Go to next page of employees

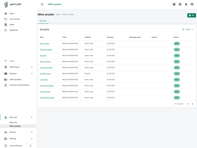[x=193, y=104]
